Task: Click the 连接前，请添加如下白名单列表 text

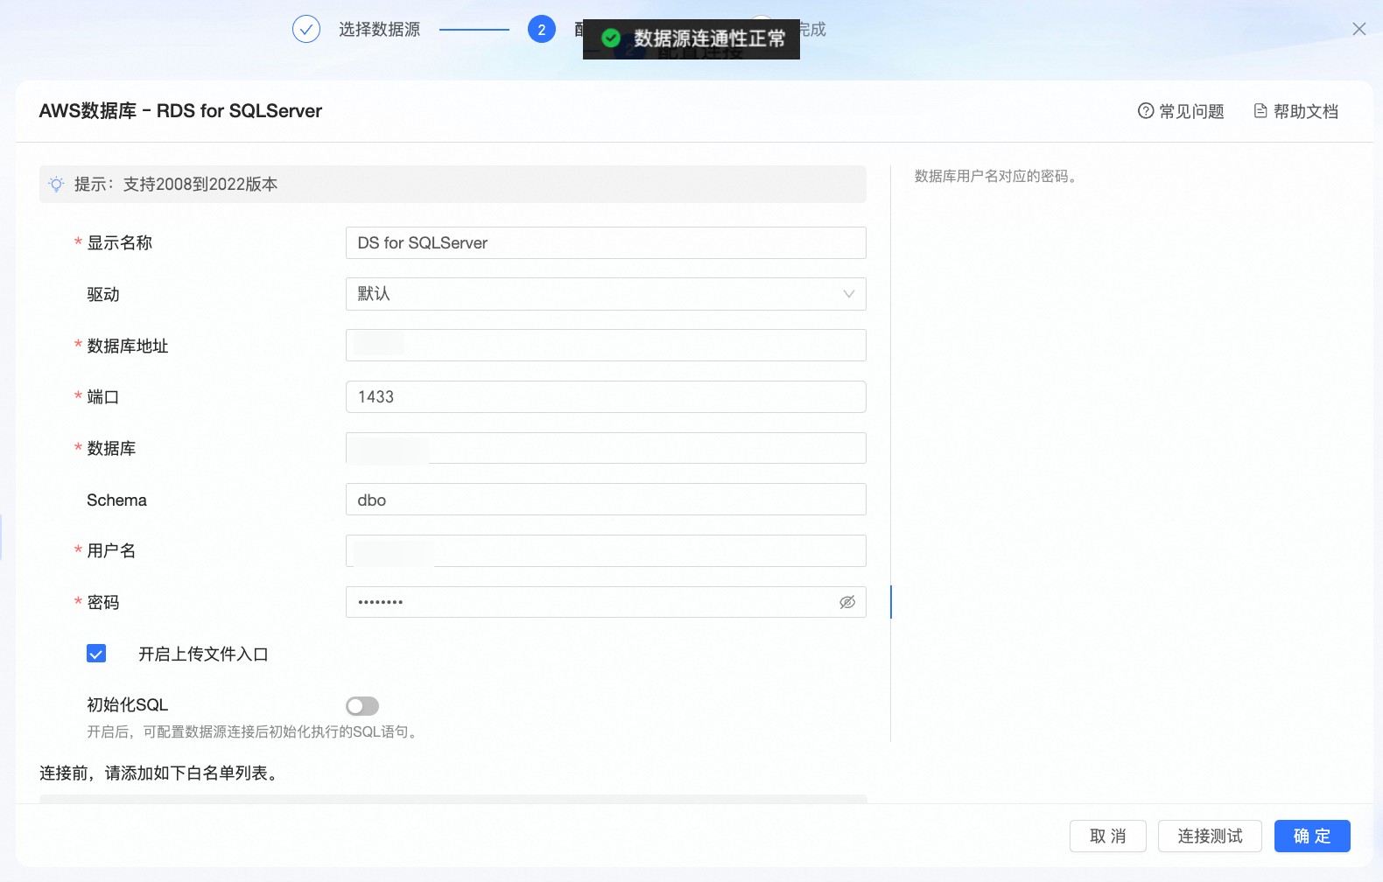Action: [x=159, y=773]
